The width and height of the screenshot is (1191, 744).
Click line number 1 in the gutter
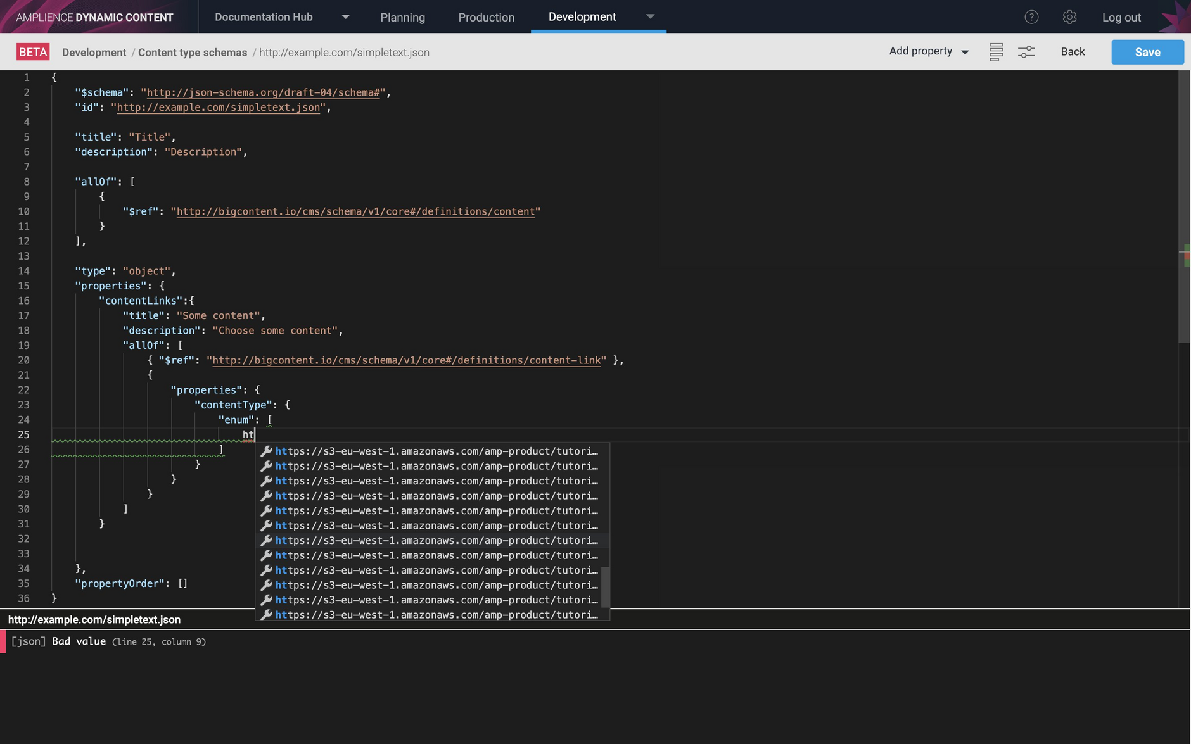[26, 77]
